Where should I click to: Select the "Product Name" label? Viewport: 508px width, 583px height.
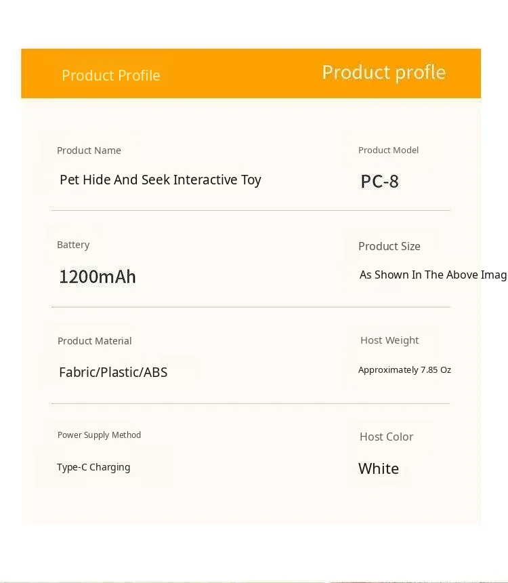(89, 150)
